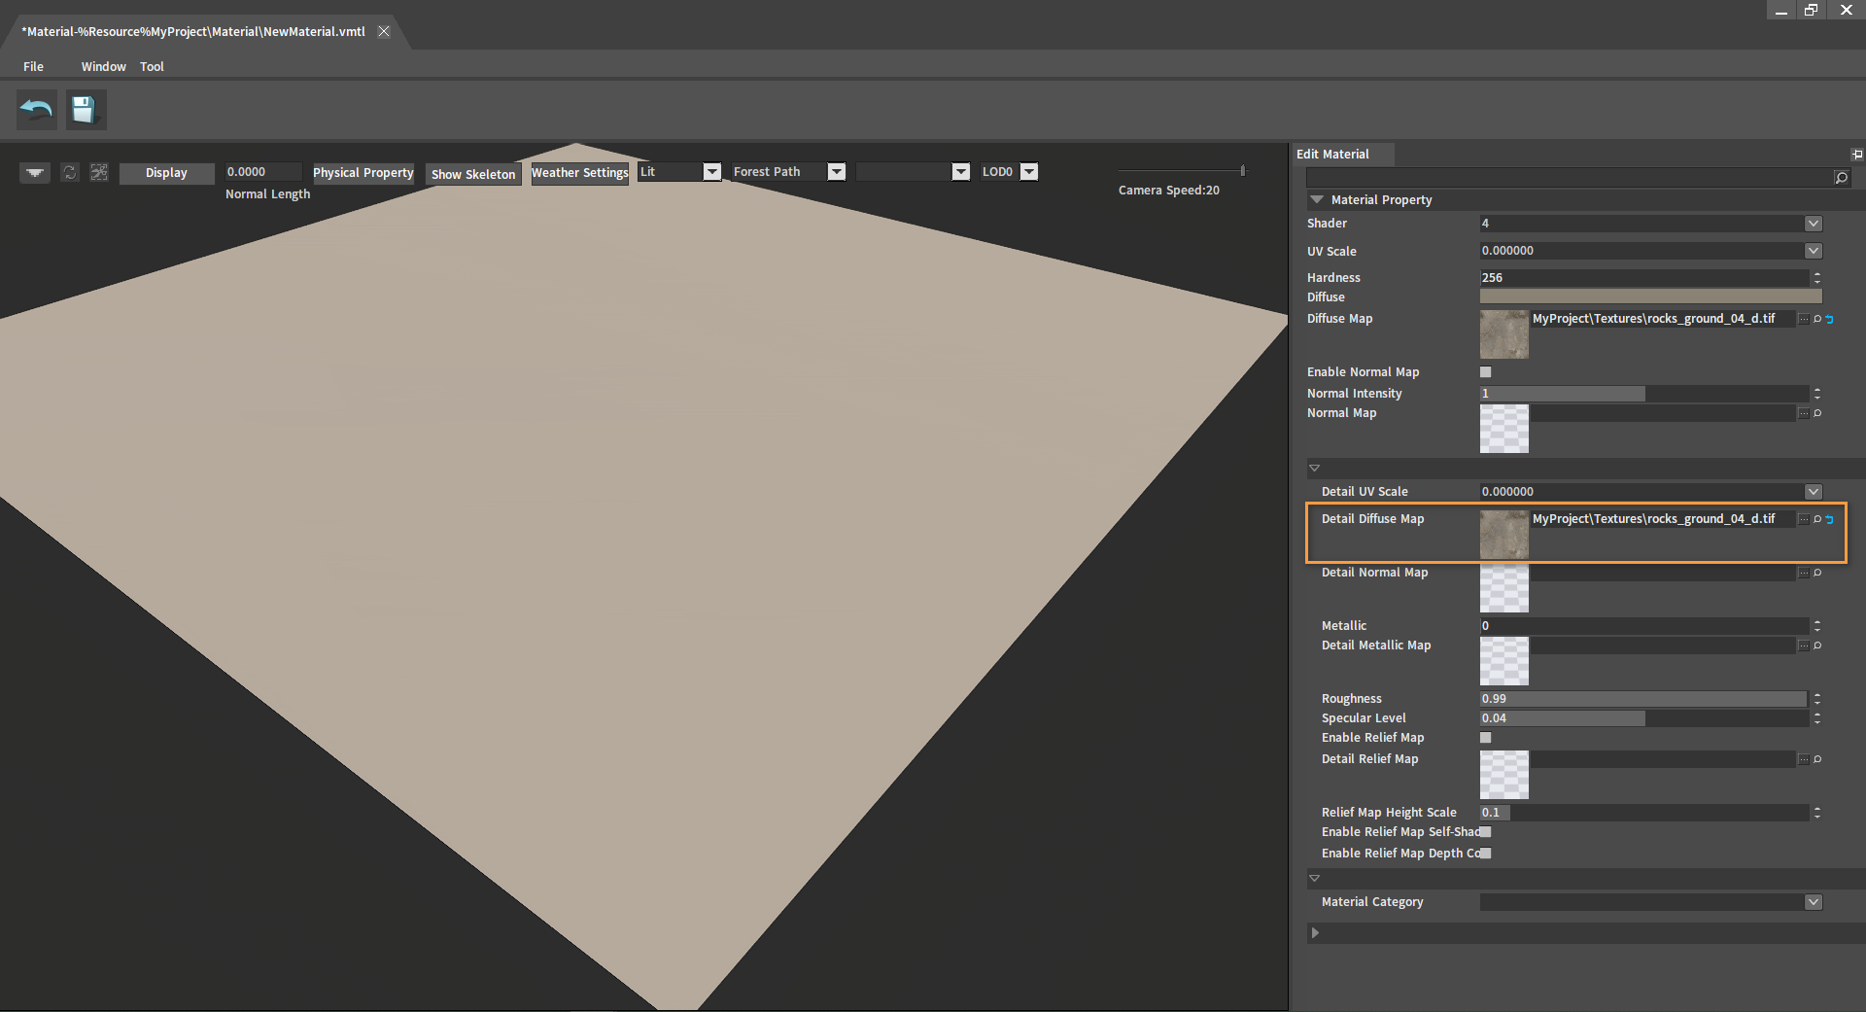The image size is (1866, 1012).
Task: Open the Shader dropdown
Action: pos(1813,224)
